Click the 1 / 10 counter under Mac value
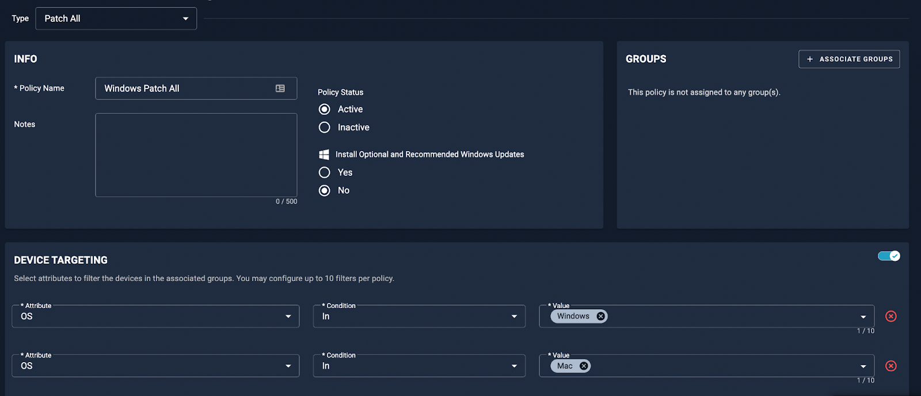This screenshot has width=921, height=396. [865, 380]
